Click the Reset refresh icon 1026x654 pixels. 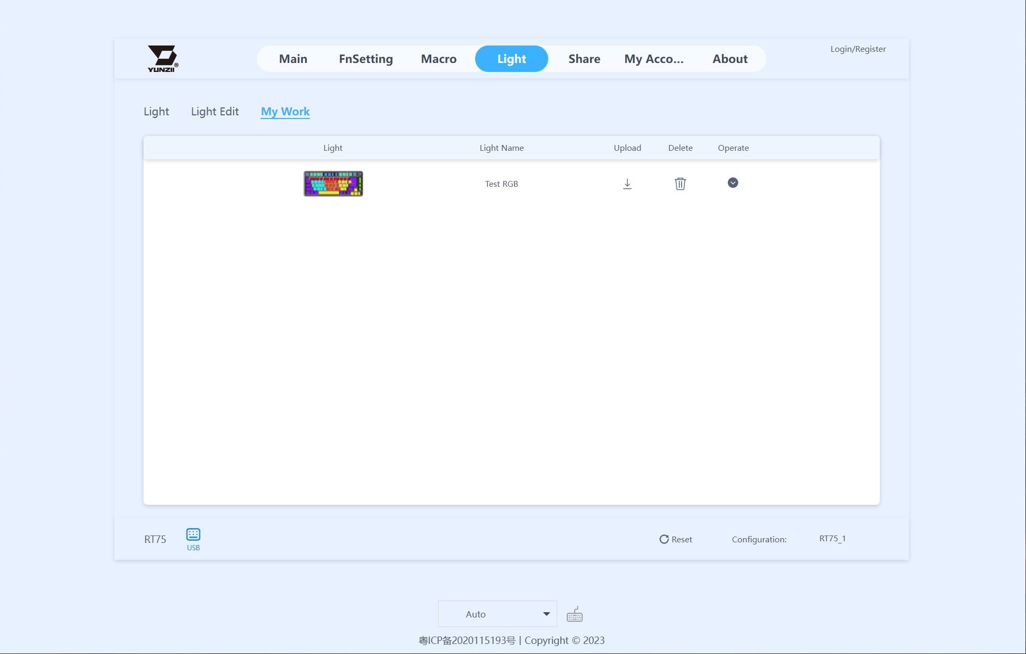pos(664,539)
